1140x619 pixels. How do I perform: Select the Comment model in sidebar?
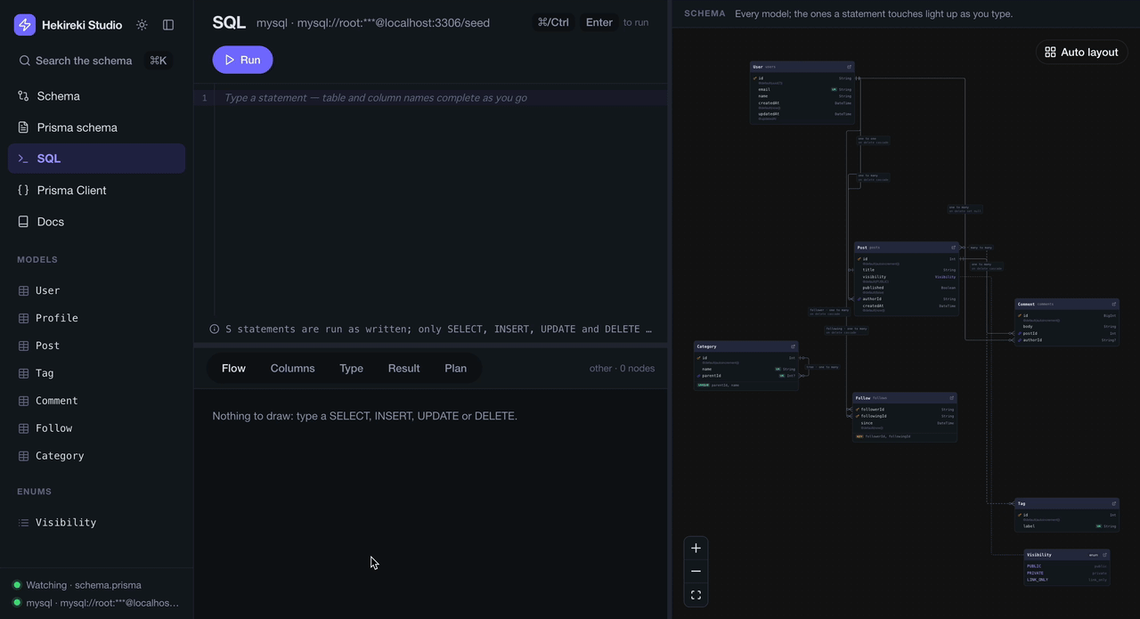(96, 401)
